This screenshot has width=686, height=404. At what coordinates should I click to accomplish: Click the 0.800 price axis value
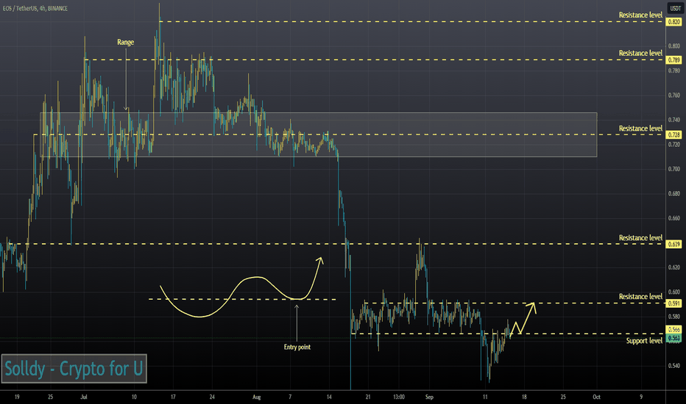point(674,46)
